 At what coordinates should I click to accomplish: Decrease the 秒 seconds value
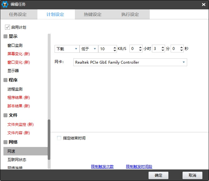182,50
